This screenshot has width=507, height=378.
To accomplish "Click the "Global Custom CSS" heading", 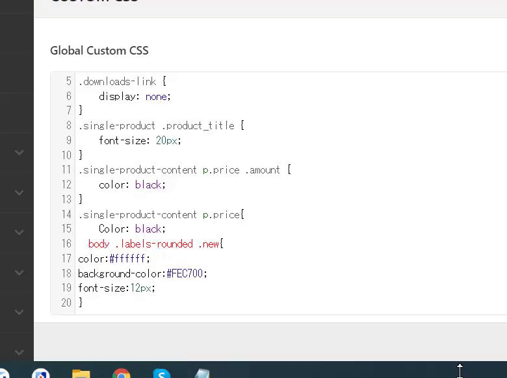I will pyautogui.click(x=99, y=51).
